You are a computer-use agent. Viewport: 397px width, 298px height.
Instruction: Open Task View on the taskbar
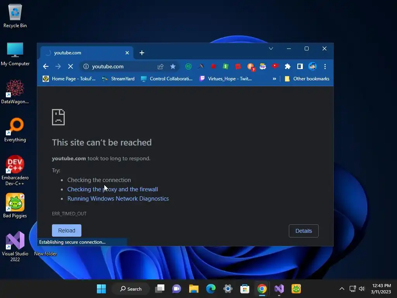[160, 289]
